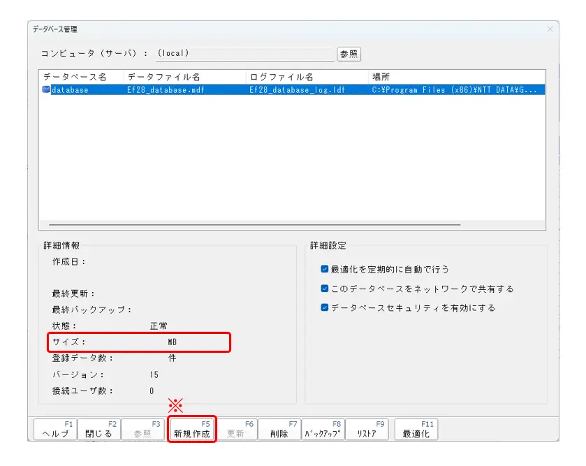Image resolution: width=586 pixels, height=466 pixels.
Task: Toggle the network sharing checkbox
Action: pyautogui.click(x=324, y=289)
